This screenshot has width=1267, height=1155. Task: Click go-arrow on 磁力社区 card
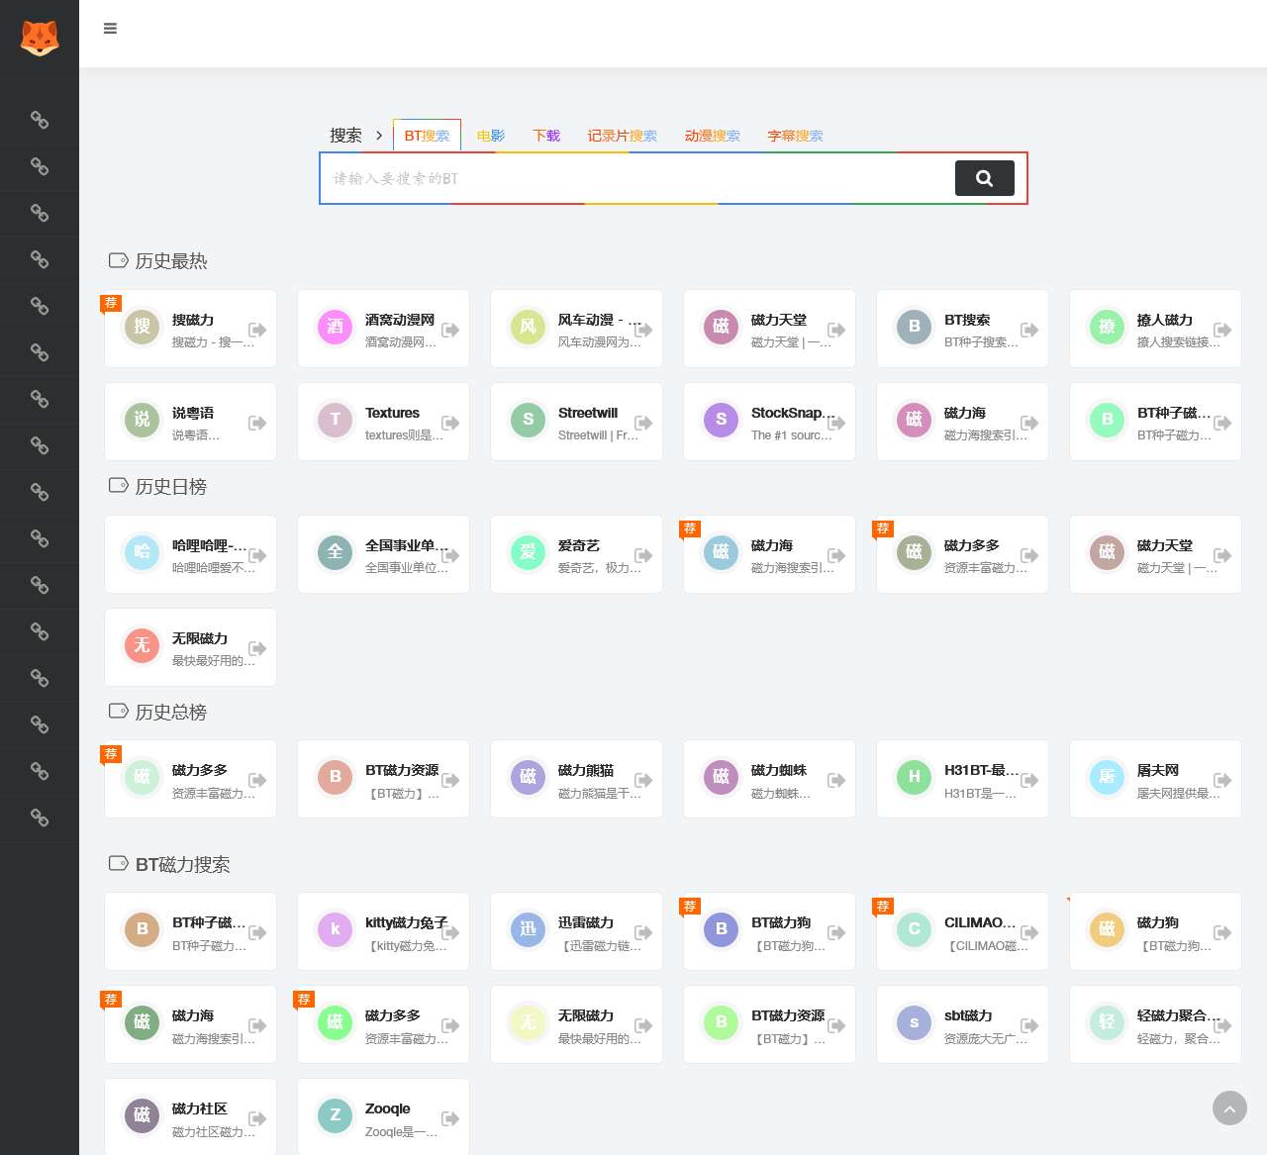click(257, 1118)
